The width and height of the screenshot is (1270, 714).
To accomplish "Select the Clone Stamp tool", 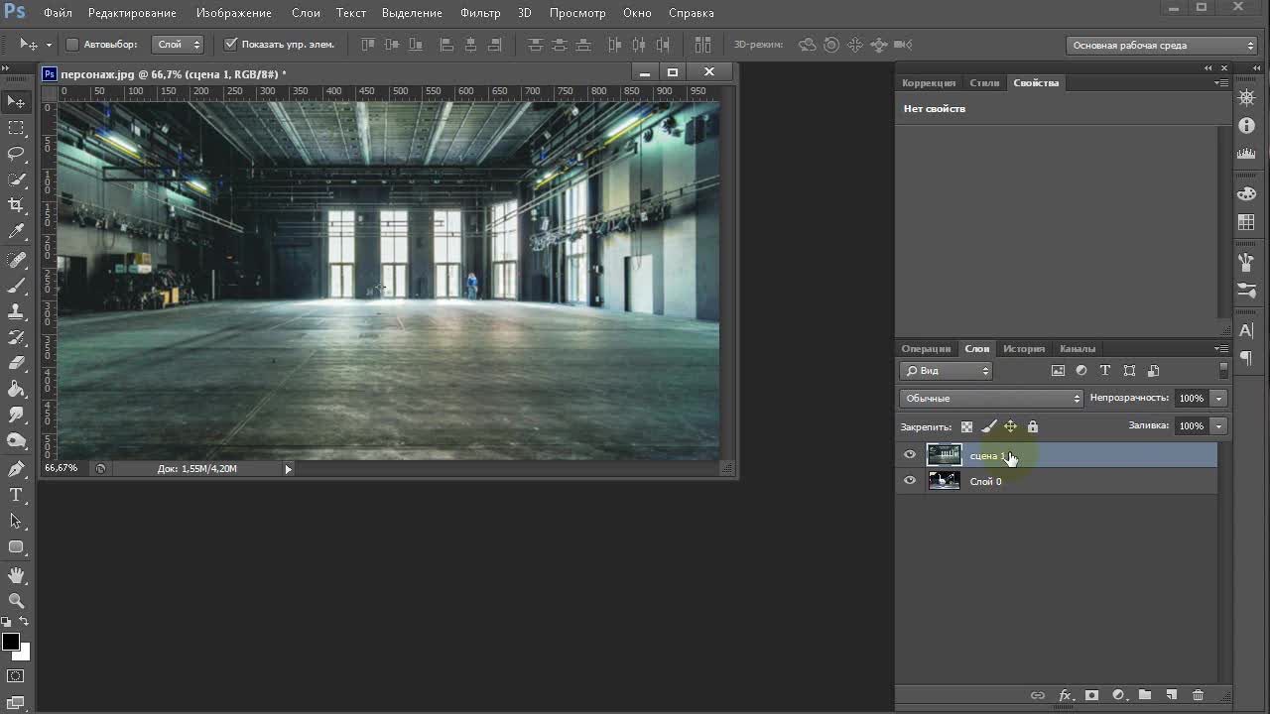I will coord(16,311).
